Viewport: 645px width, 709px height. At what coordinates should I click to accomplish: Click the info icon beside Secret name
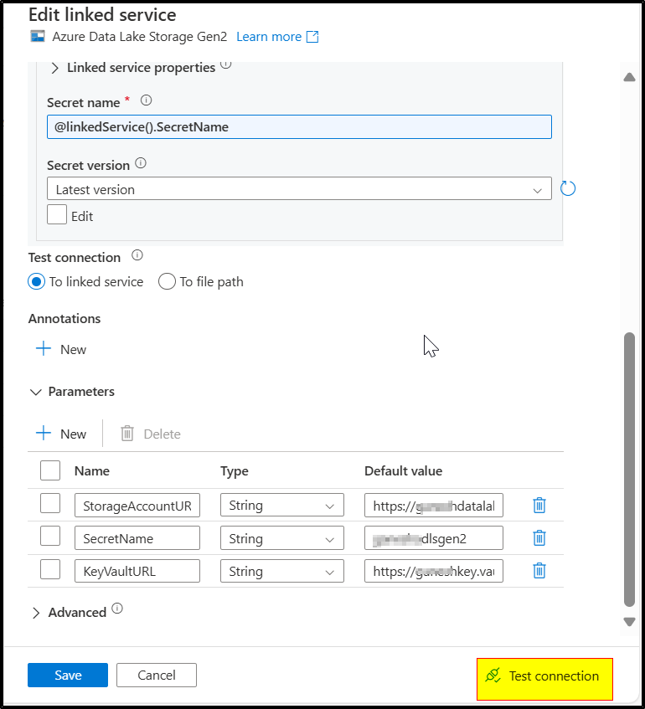[x=146, y=100]
